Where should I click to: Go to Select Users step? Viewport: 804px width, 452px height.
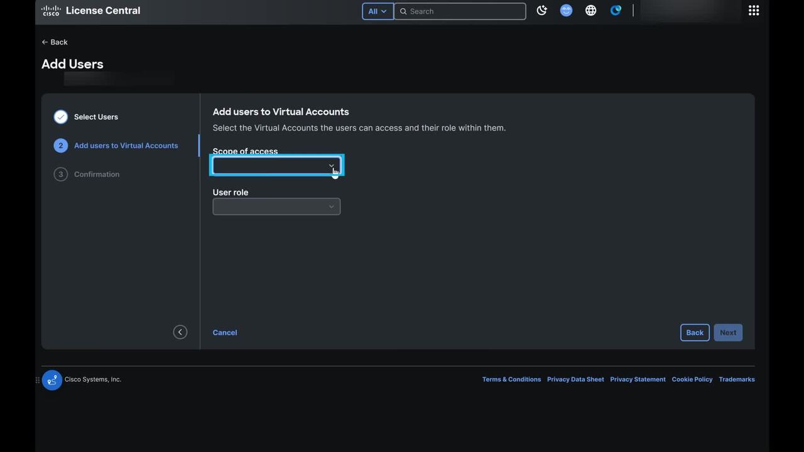(96, 117)
